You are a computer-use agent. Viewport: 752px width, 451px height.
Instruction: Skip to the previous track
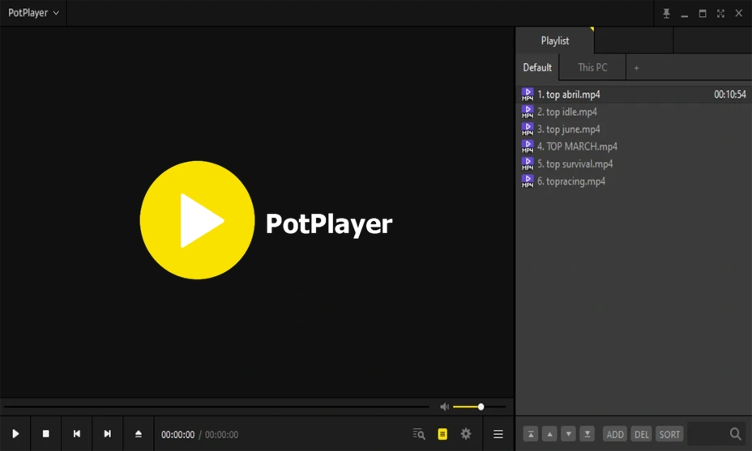[x=77, y=434]
